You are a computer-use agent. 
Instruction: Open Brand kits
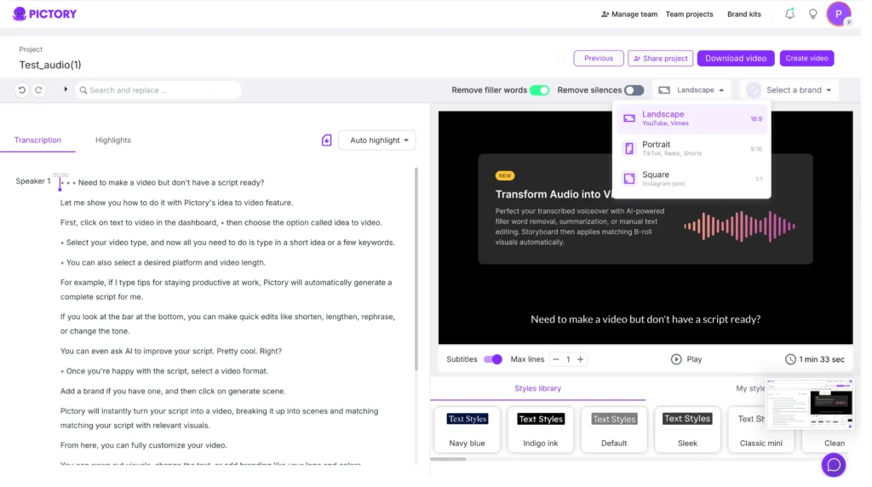(x=744, y=14)
